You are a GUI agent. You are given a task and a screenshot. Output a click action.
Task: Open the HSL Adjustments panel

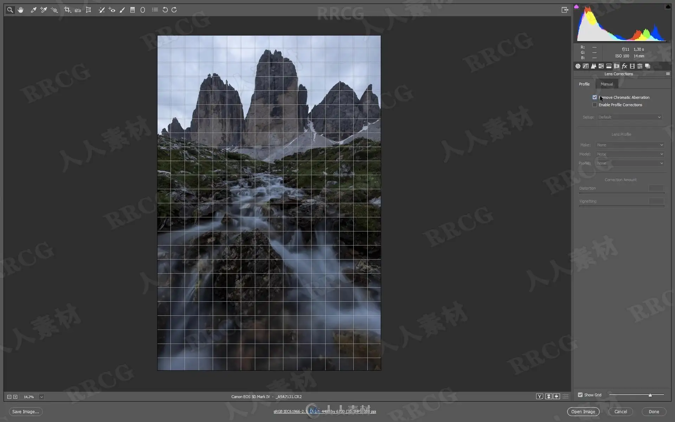(x=601, y=66)
